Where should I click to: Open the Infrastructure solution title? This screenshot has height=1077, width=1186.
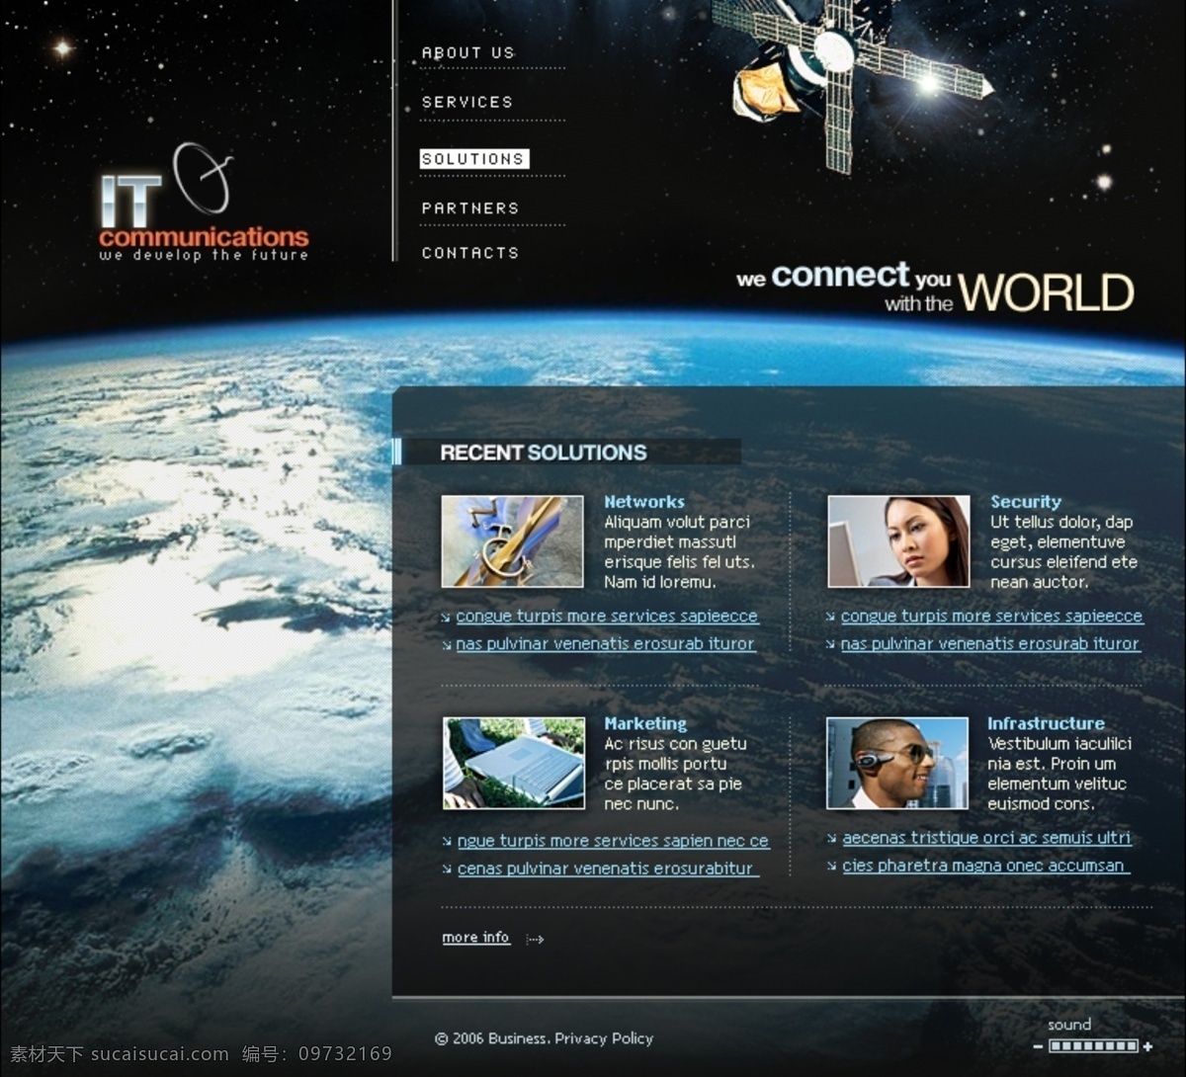click(1046, 723)
